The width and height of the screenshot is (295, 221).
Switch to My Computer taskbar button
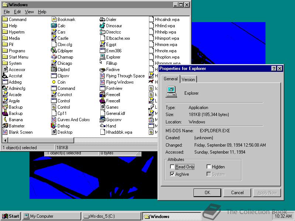[x=52, y=216]
